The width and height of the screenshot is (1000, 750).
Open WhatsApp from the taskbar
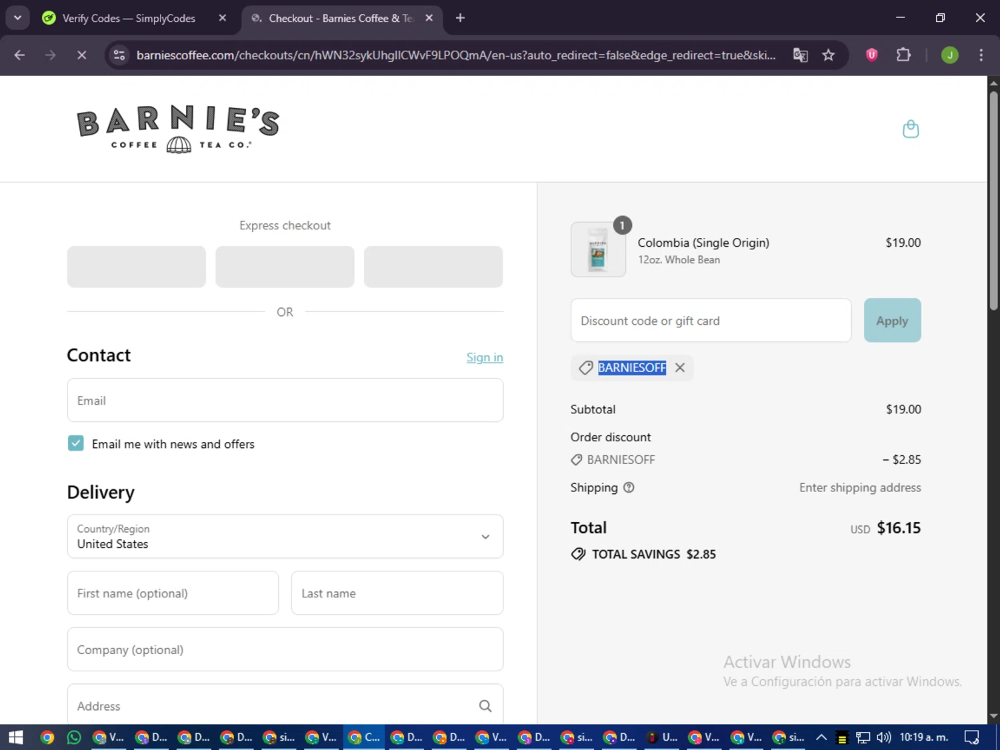pos(74,737)
